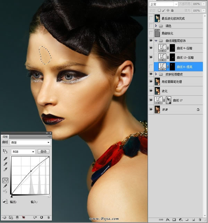Click view previous state icon

(x=35, y=217)
